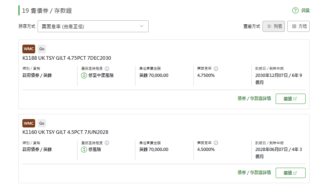Click WMC badge on K1188 bond
This screenshot has height=186, width=318.
coord(29,49)
